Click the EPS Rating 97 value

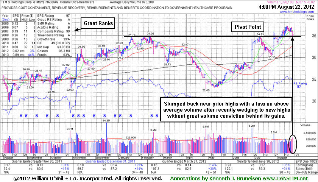pos(68,16)
